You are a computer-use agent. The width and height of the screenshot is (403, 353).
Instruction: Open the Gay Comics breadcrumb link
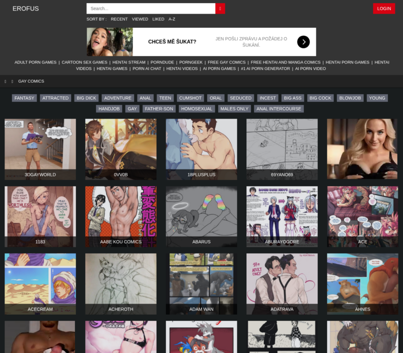pos(31,81)
